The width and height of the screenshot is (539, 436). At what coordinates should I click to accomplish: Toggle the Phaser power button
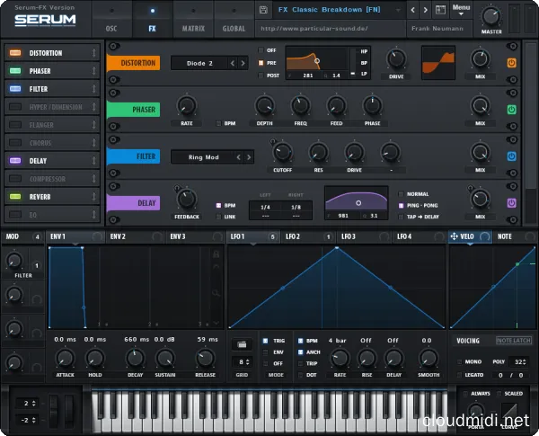(x=511, y=110)
